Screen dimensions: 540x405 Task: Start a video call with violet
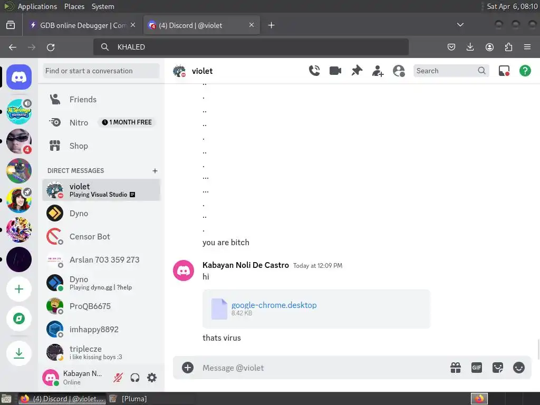point(335,71)
